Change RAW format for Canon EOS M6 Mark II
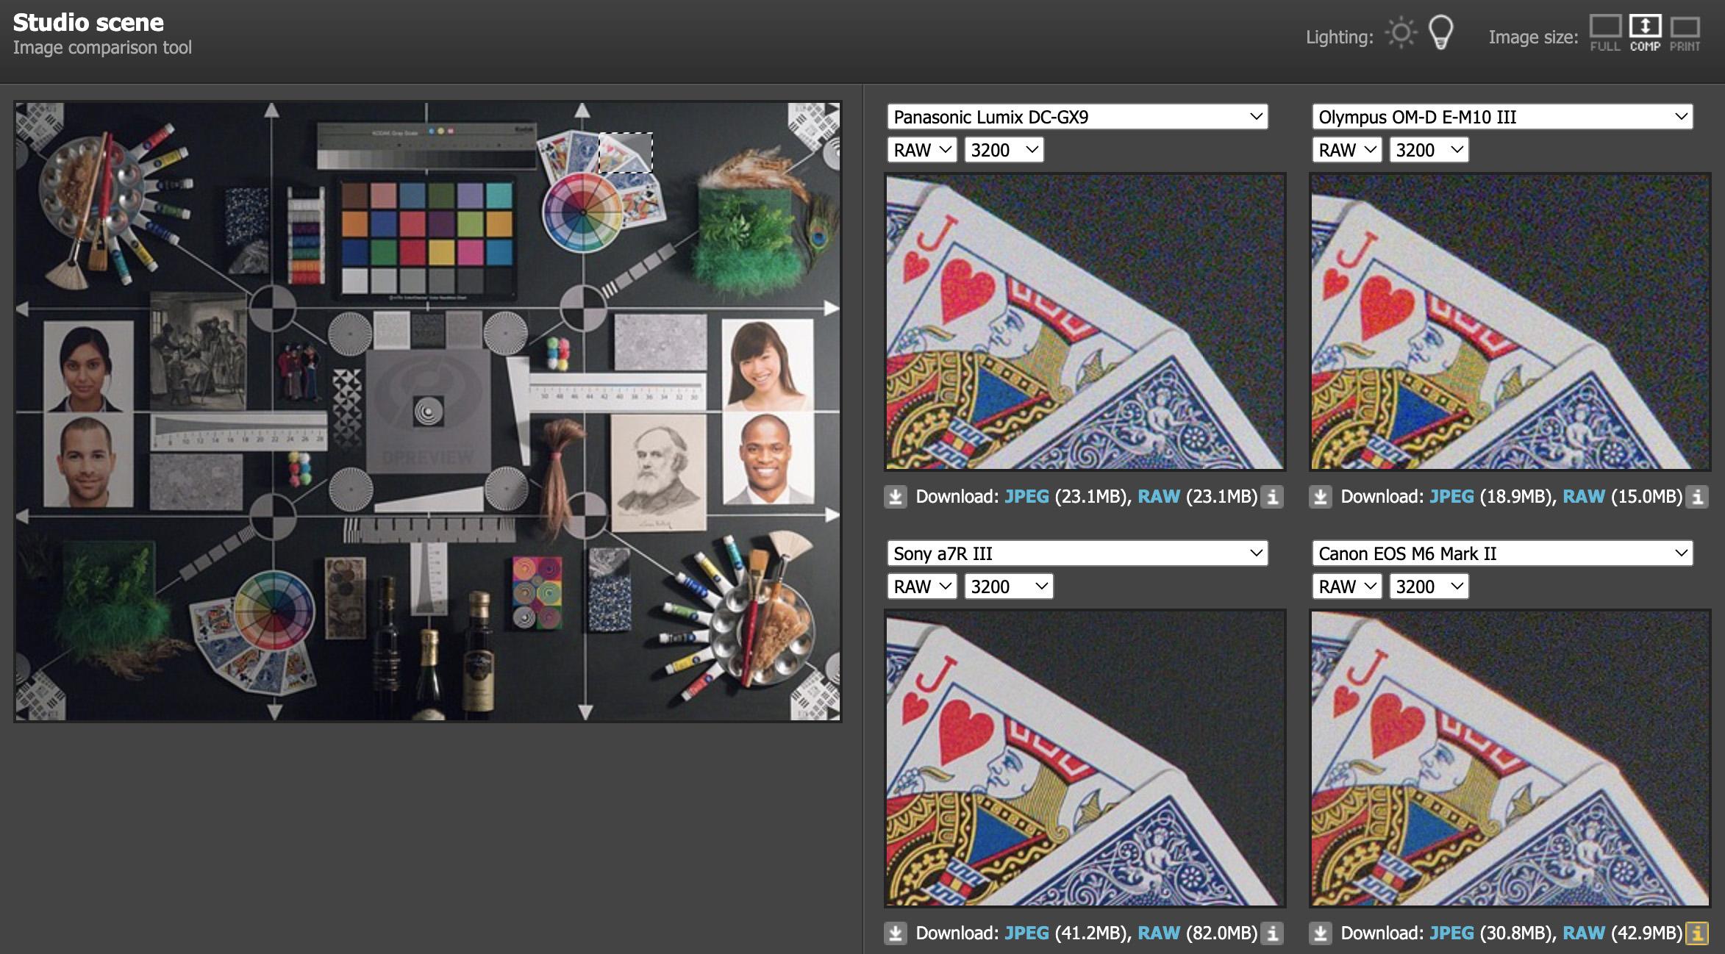Screen dimensions: 1725x954 (x=1347, y=587)
